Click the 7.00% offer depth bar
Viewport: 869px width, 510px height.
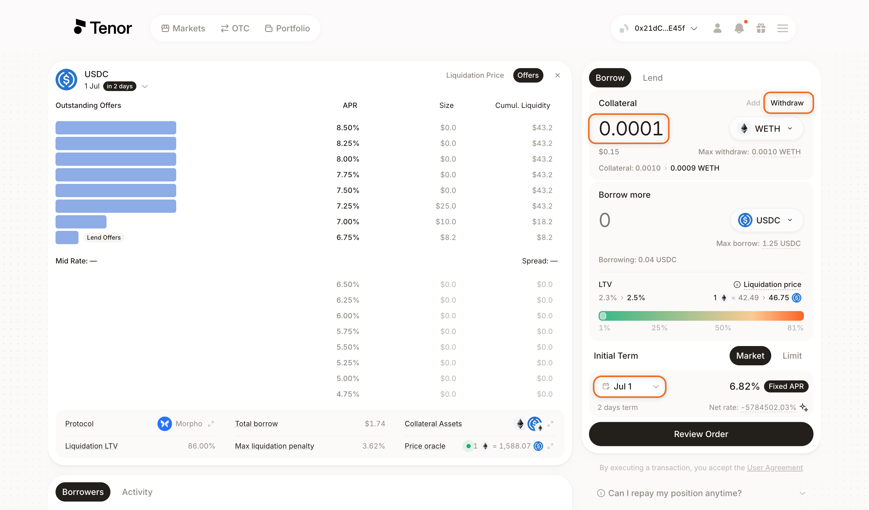tap(81, 222)
